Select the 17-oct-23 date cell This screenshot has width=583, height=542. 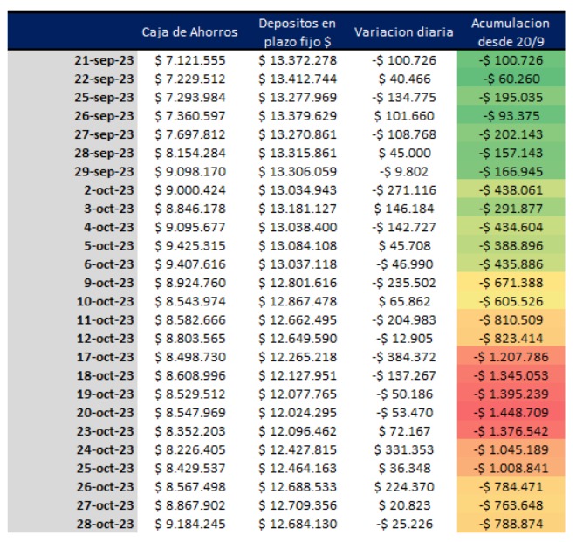(x=103, y=357)
